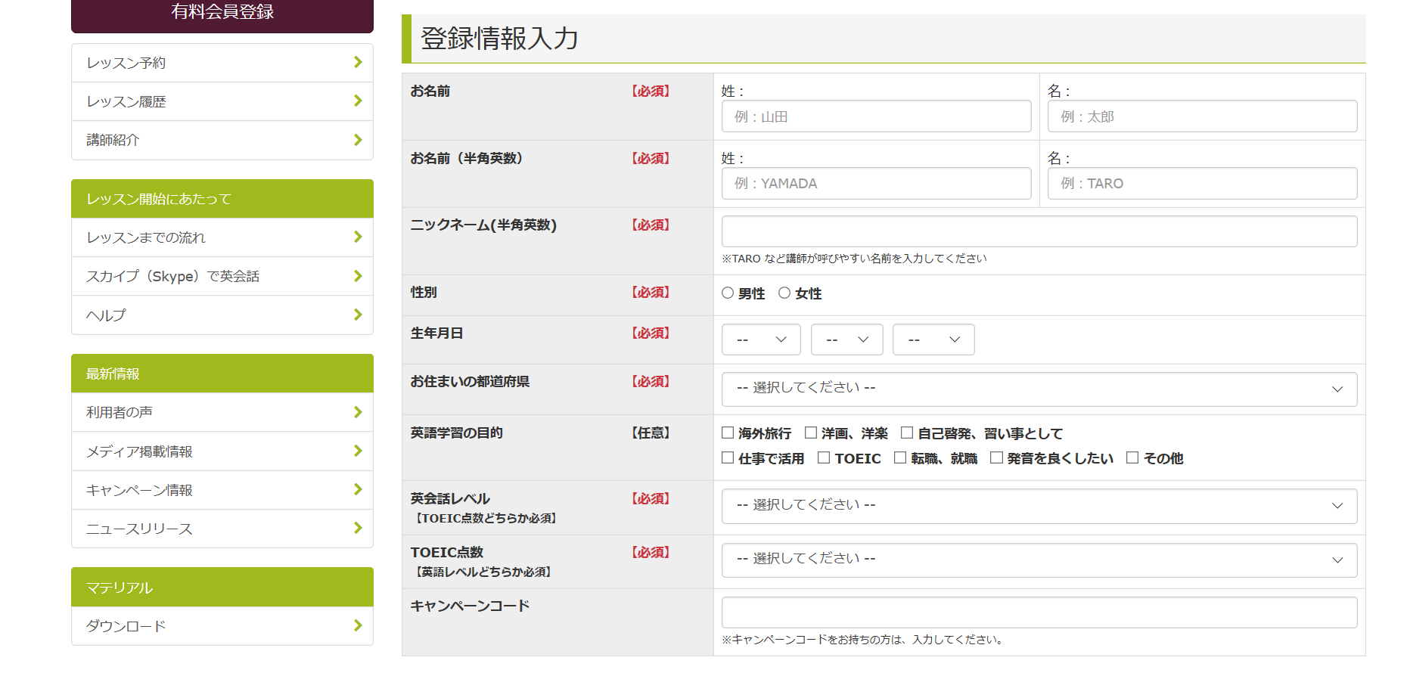Click the arrow icon next to レッスン履歴
Image resolution: width=1410 pixels, height=676 pixels.
[x=358, y=101]
